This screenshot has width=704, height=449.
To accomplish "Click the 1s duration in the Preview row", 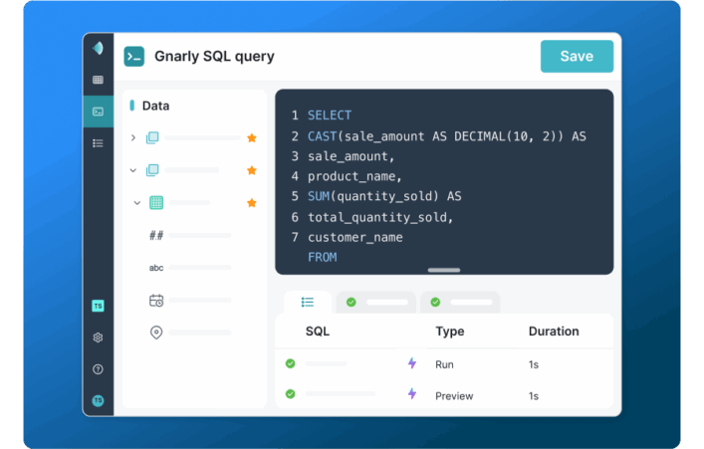I will (534, 396).
